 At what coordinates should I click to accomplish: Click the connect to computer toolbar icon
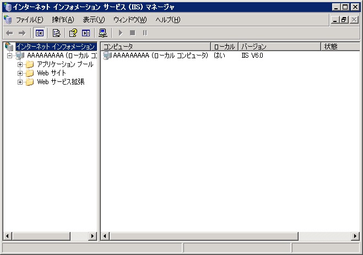[102, 33]
